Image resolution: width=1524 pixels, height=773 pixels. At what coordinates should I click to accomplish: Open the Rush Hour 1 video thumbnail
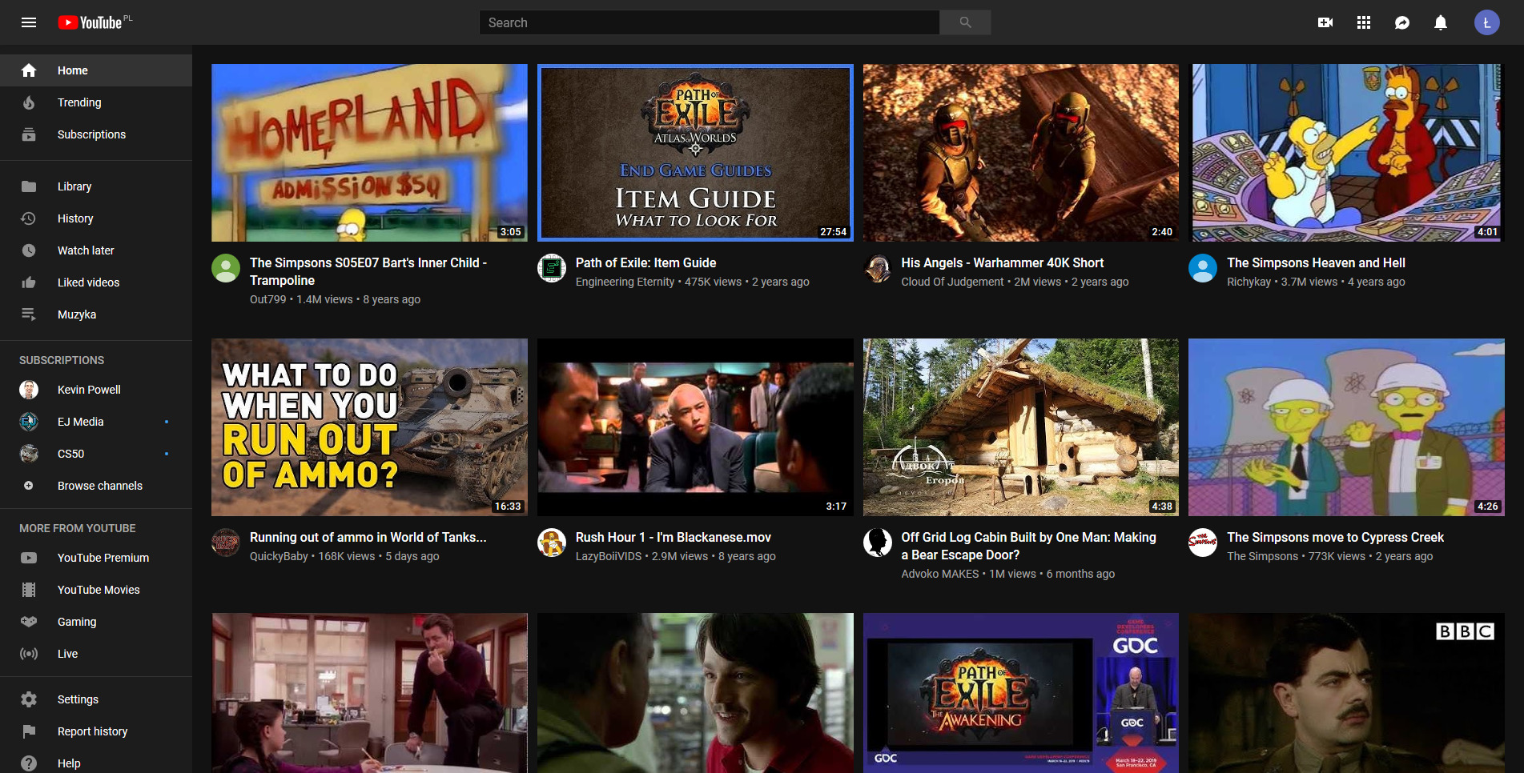click(695, 427)
